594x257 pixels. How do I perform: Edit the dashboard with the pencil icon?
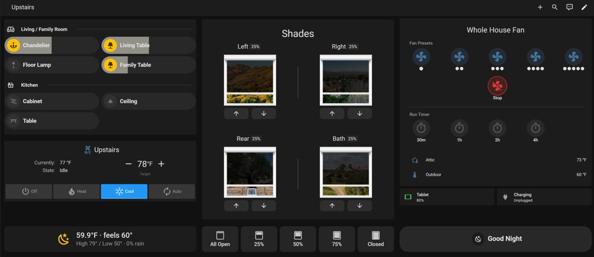click(584, 7)
